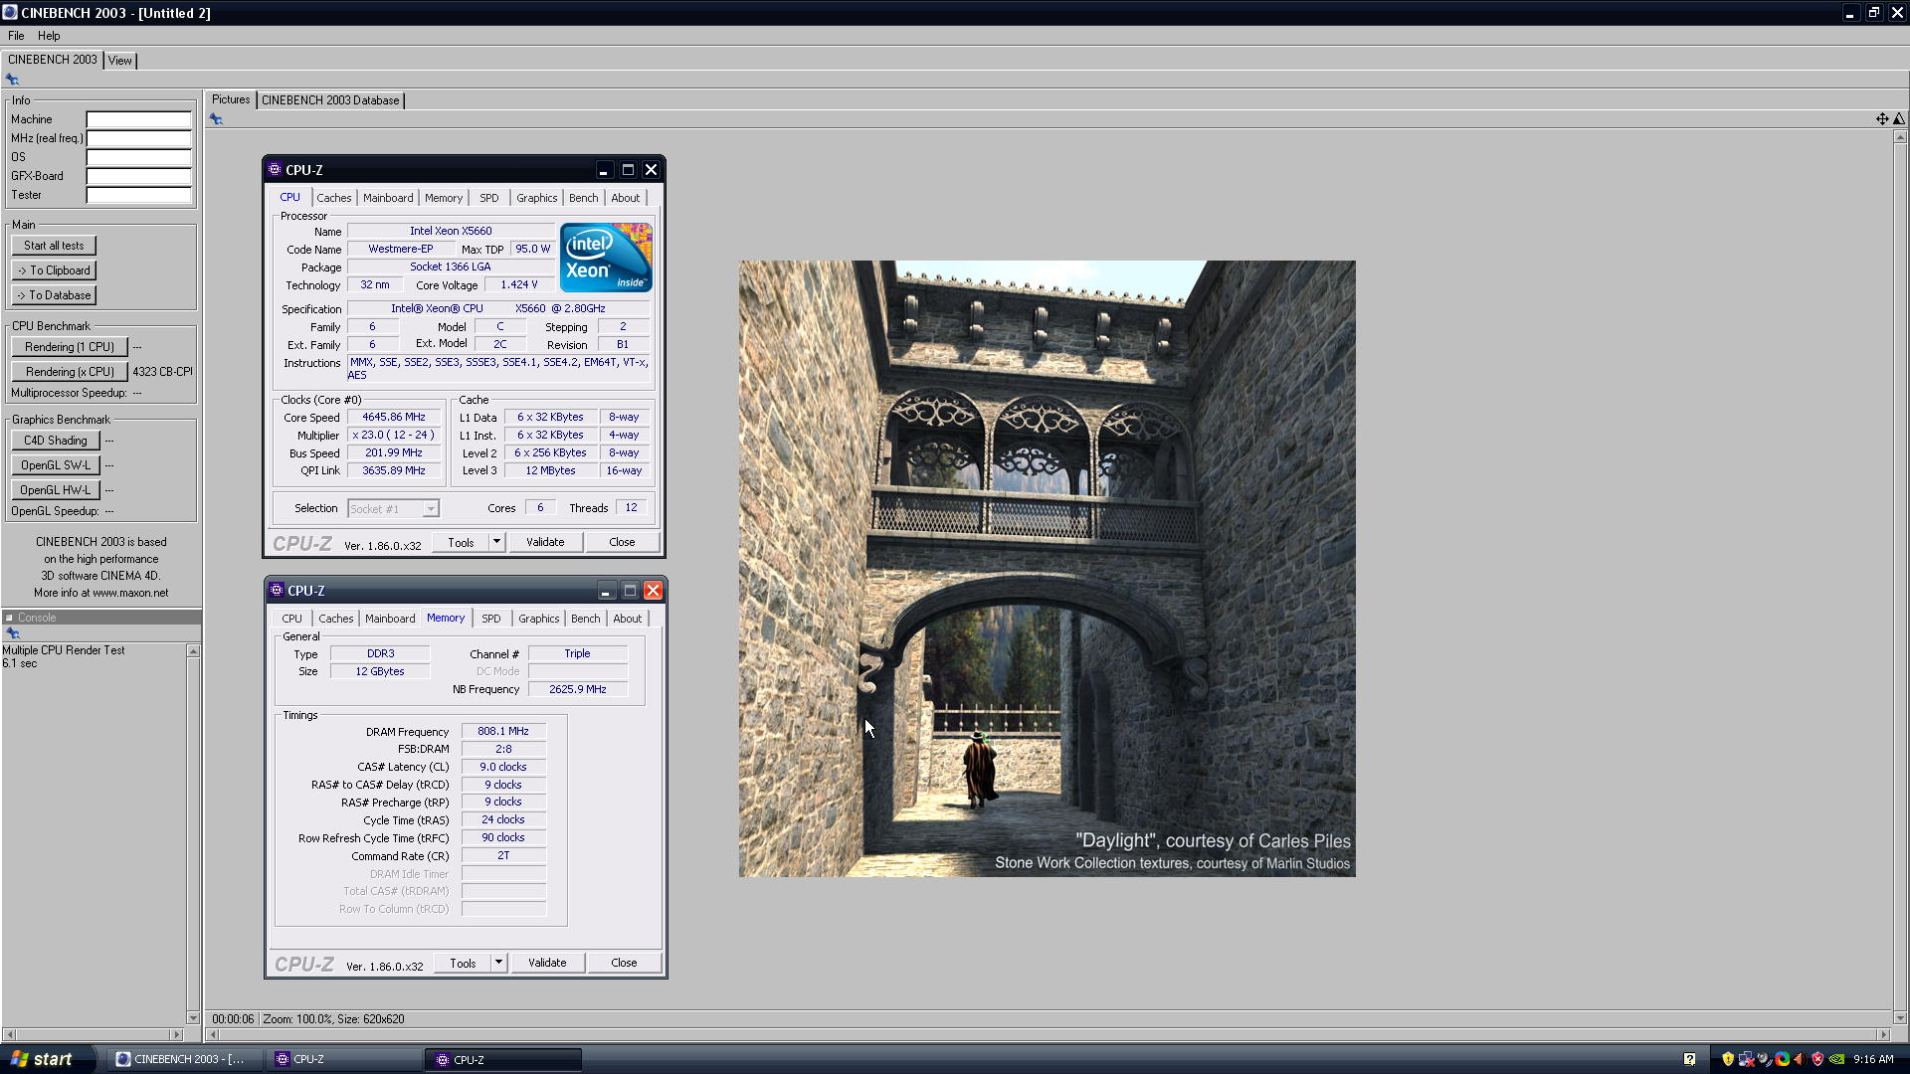Click the CPU-Z icon in lower window title bar
The height and width of the screenshot is (1074, 1910).
click(x=277, y=591)
